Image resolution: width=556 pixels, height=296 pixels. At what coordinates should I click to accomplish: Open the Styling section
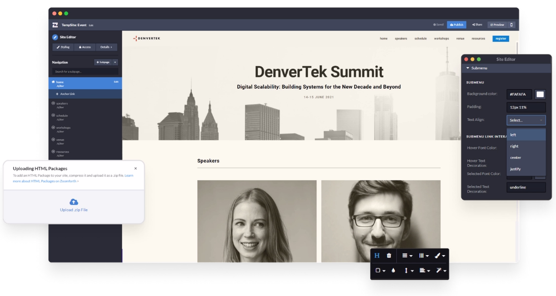pyautogui.click(x=63, y=47)
